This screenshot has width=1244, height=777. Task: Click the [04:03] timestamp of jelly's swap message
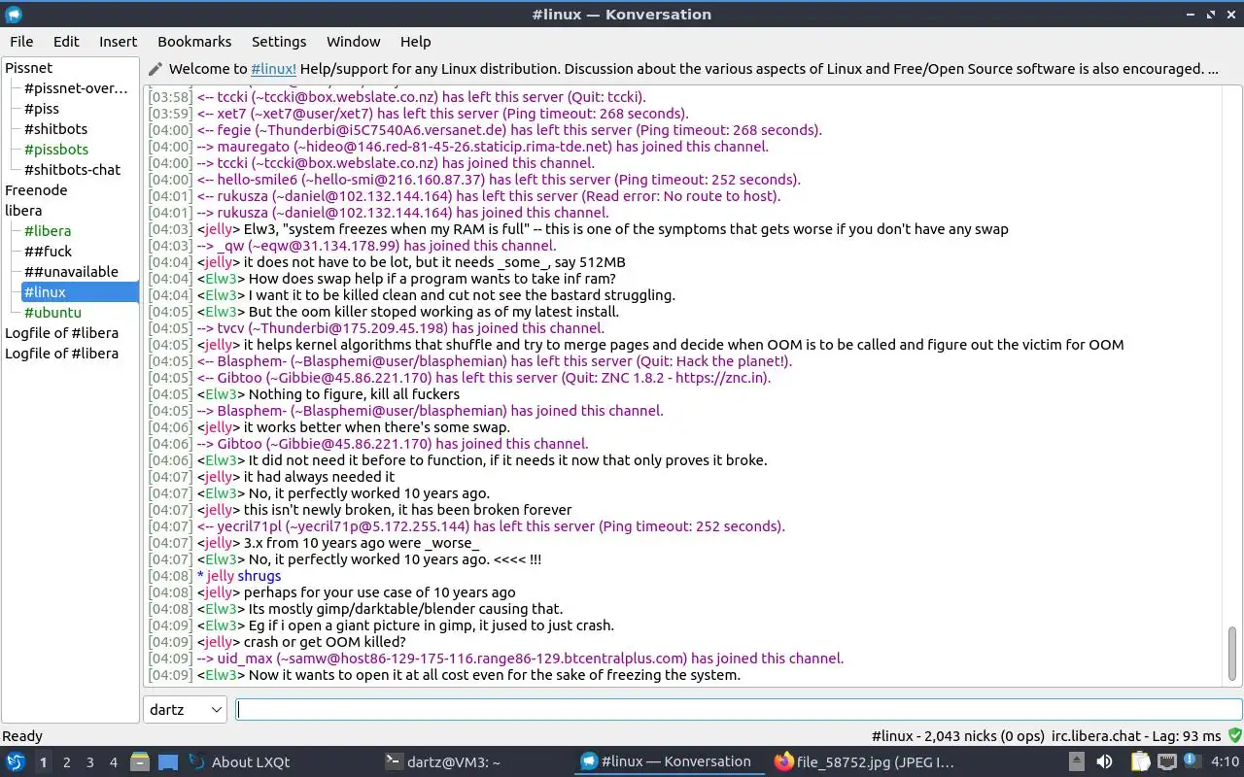point(170,229)
